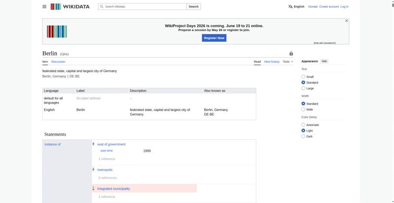The image size is (394, 203).
Task: Switch to the Discussion tab
Action: (58, 62)
